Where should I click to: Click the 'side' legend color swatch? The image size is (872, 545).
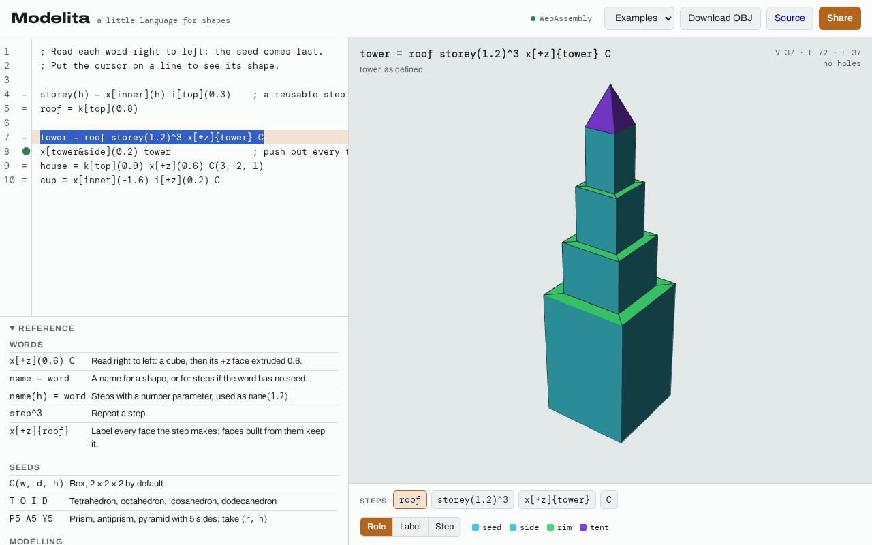[513, 527]
